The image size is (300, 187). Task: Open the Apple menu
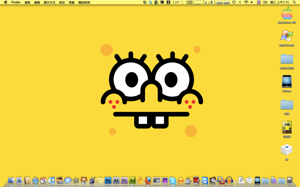pyautogui.click(x=6, y=2)
